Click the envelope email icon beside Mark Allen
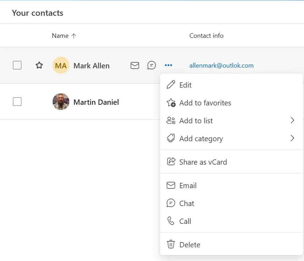 point(135,66)
